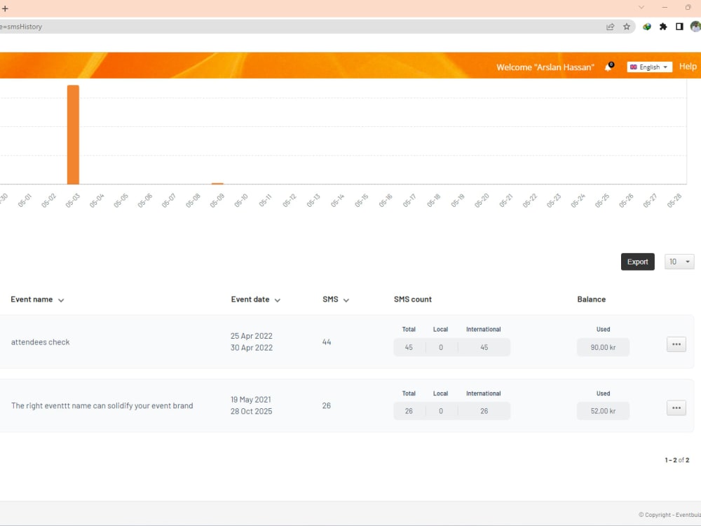Click the '90,00 kr' used balance

603,347
